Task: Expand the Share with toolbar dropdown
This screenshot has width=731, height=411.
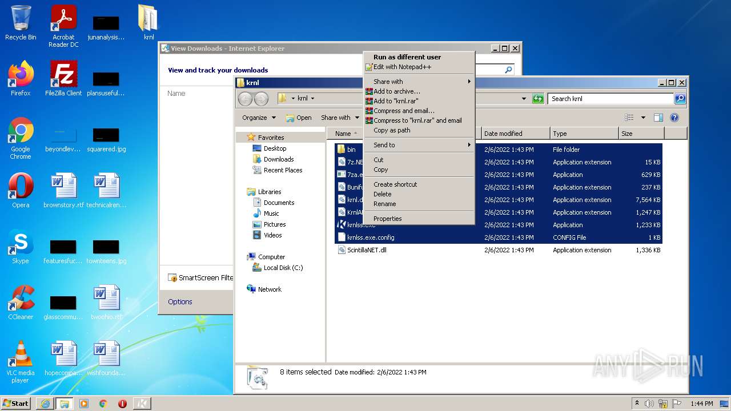Action: click(x=340, y=118)
